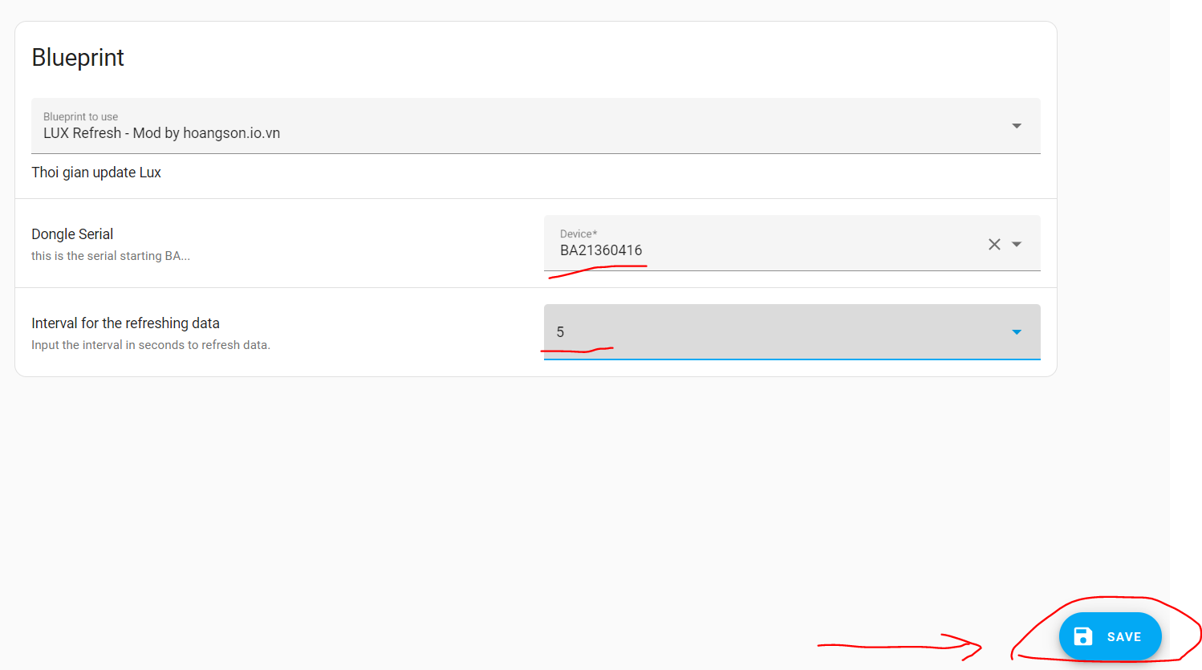Open Device dropdown arrow

point(1017,244)
